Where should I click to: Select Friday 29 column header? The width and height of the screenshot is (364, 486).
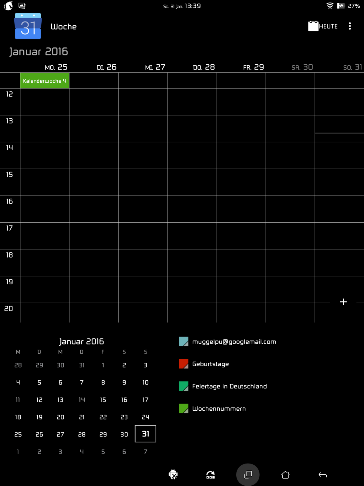coord(253,67)
